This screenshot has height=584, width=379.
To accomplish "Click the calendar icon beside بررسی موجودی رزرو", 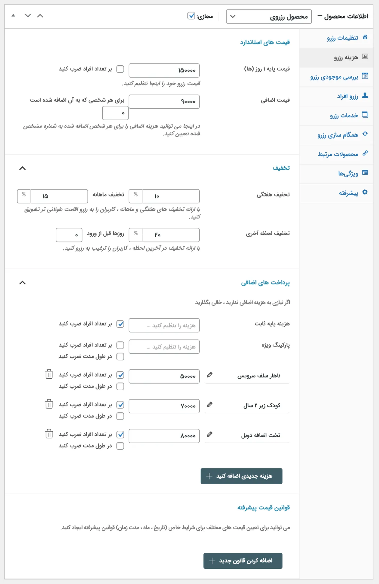I will pyautogui.click(x=365, y=76).
